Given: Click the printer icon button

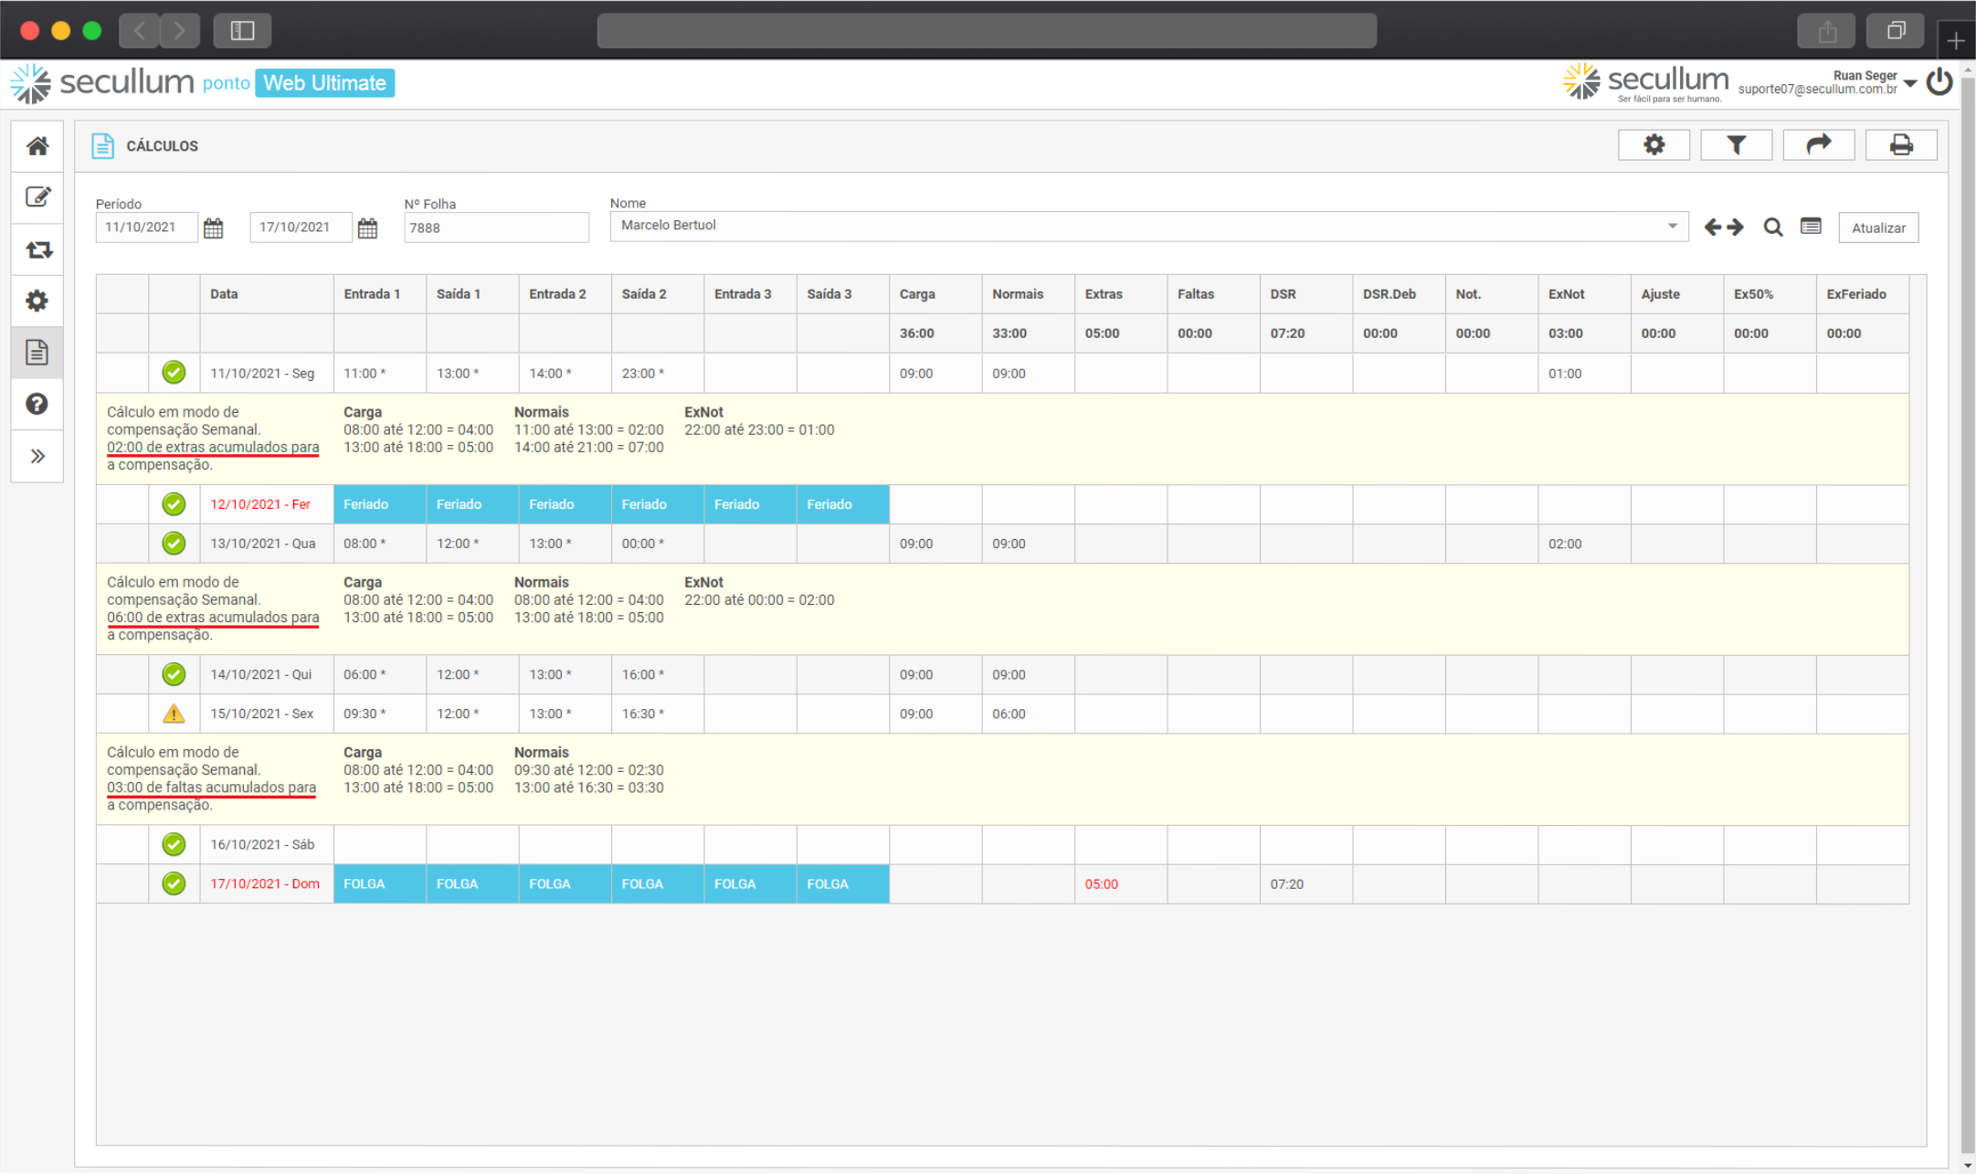Looking at the screenshot, I should coord(1901,144).
